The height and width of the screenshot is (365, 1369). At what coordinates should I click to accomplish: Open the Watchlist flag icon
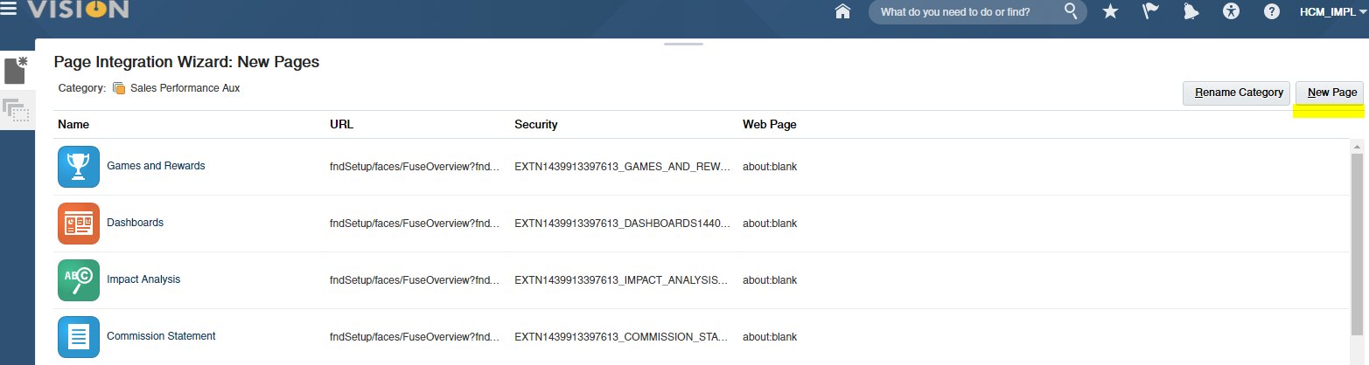pyautogui.click(x=1151, y=11)
